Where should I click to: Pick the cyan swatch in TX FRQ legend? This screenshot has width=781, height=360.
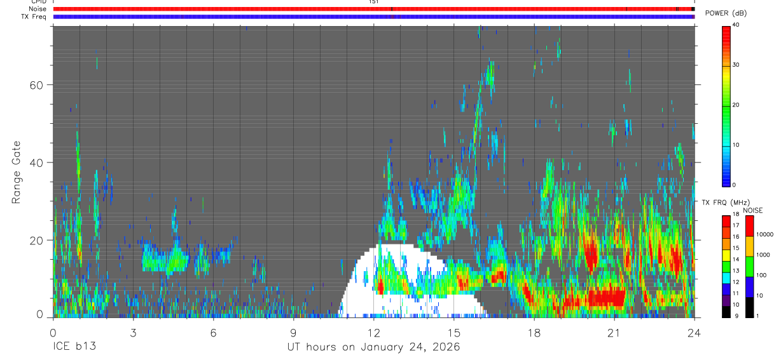(726, 277)
